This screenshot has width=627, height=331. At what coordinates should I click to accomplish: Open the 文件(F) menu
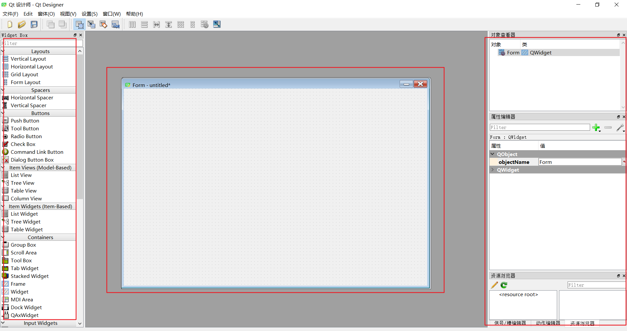pyautogui.click(x=10, y=14)
